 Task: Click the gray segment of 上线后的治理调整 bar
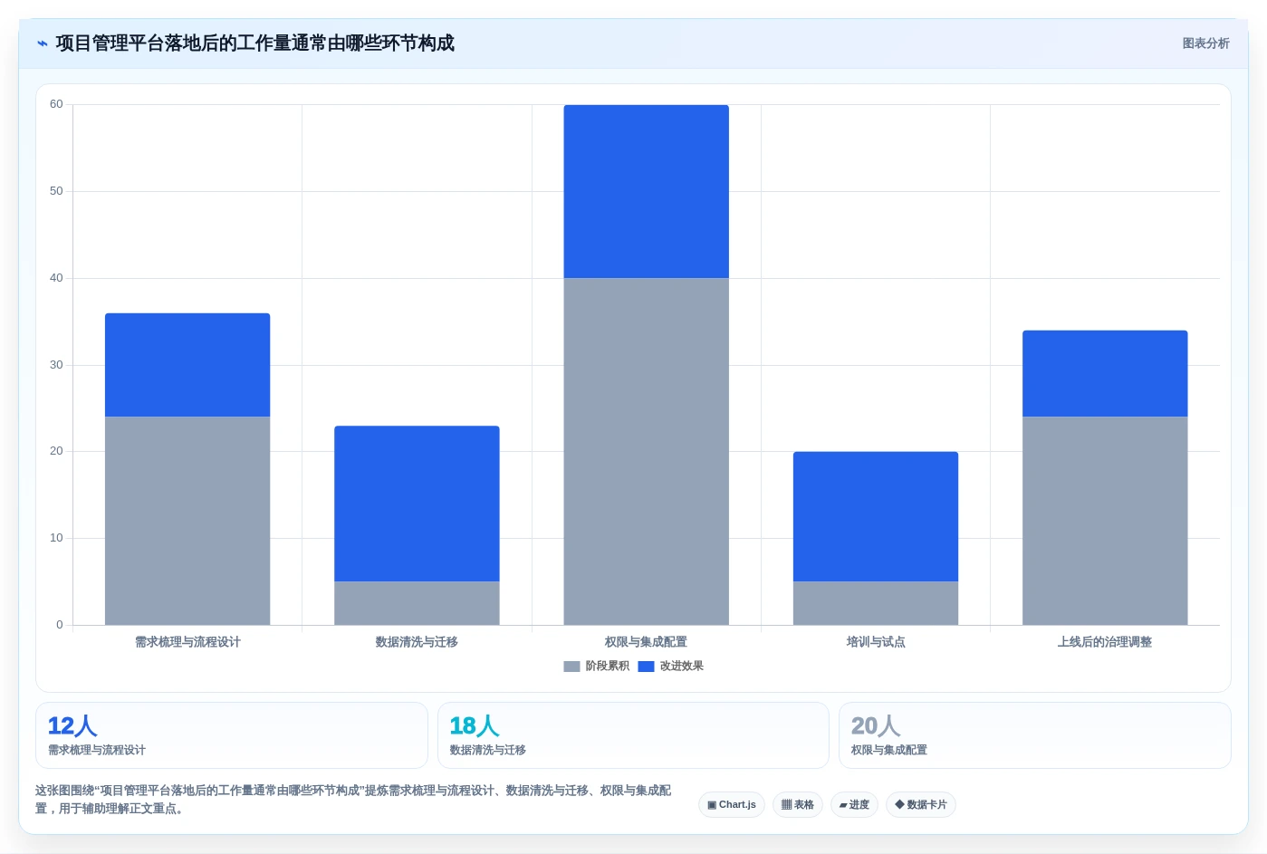point(1105,521)
